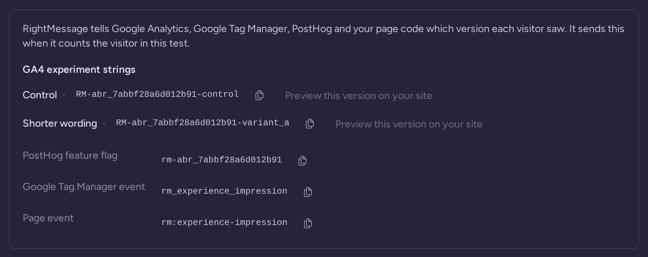
Task: Select the RM-abr_7abbf28a6d012b91-variant_a string
Action: [202, 123]
